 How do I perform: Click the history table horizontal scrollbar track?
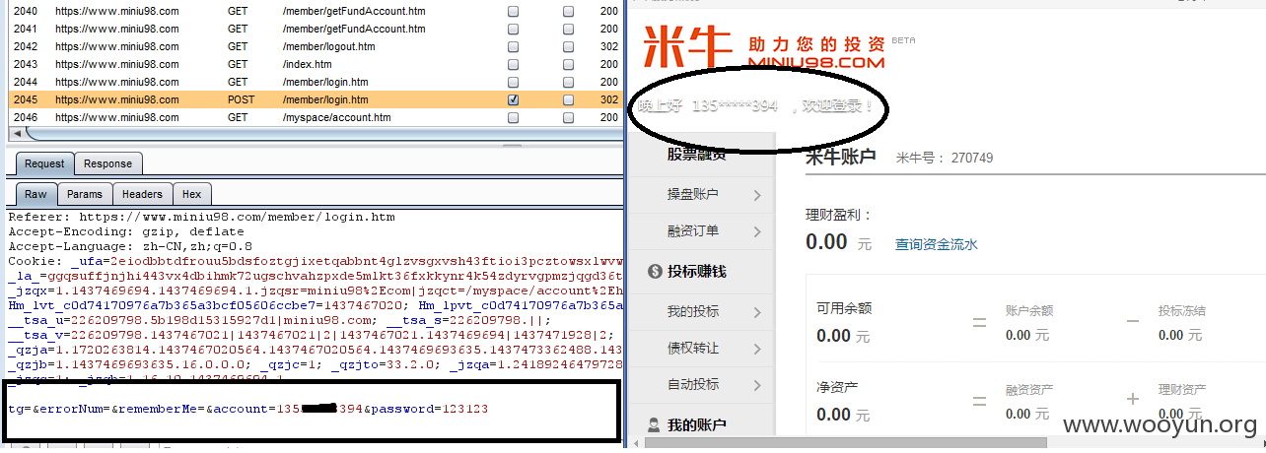(315, 133)
